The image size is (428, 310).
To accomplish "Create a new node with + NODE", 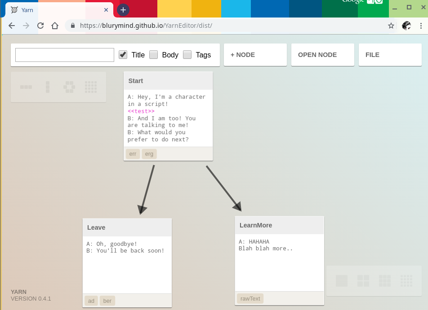I will click(x=255, y=54).
